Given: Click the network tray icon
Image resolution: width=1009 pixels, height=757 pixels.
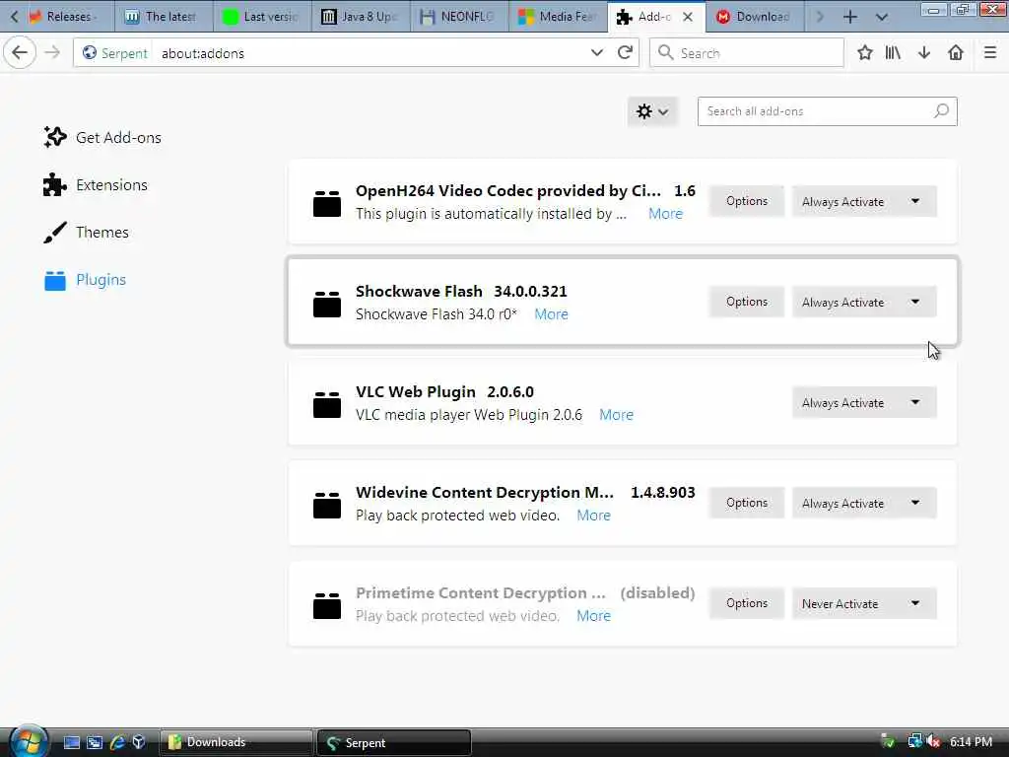Looking at the screenshot, I should (x=915, y=741).
